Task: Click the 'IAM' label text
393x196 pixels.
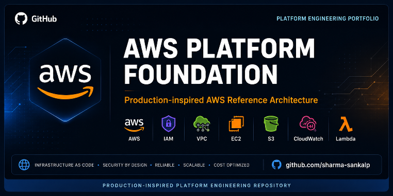Action: tap(169, 139)
